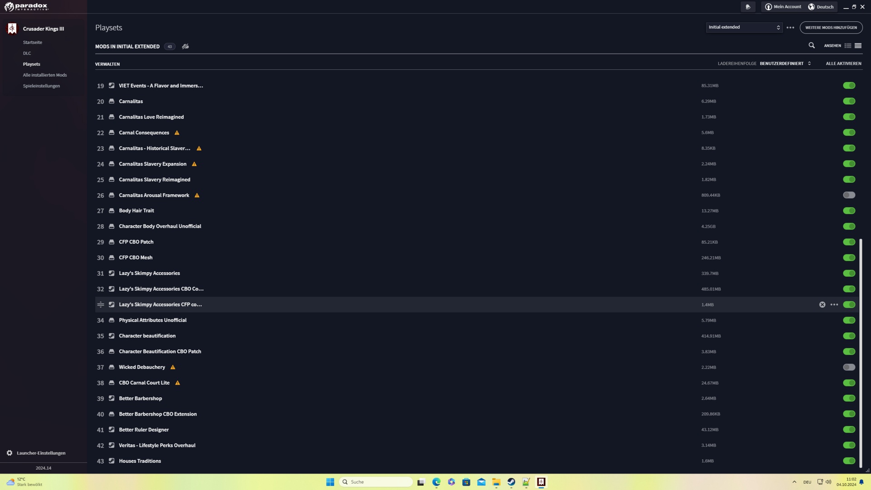The image size is (871, 490).
Task: Open the Initial extended playset dropdown
Action: tap(744, 28)
